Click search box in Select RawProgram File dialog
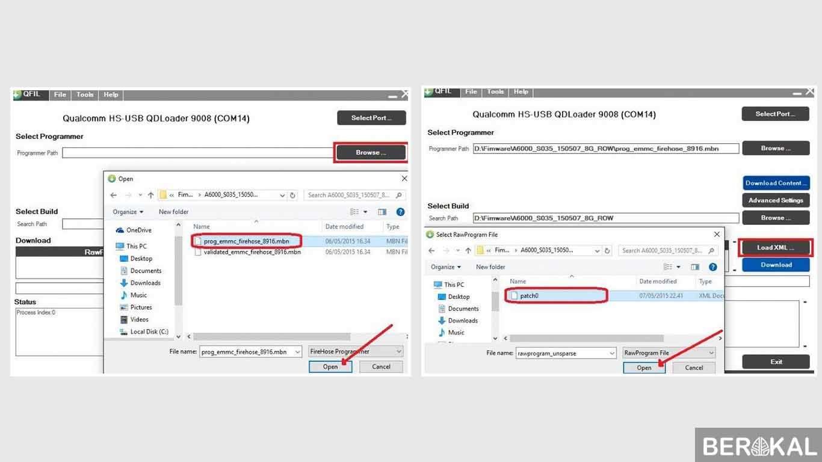Viewport: 822px width, 462px height. point(669,250)
